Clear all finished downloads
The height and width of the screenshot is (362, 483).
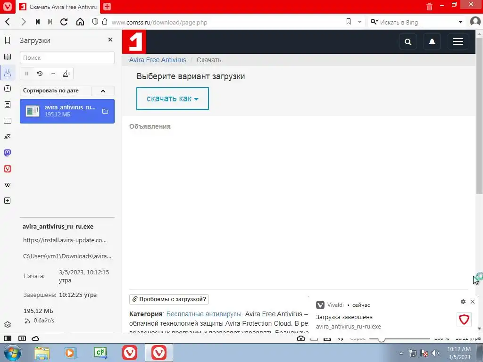coord(66,74)
